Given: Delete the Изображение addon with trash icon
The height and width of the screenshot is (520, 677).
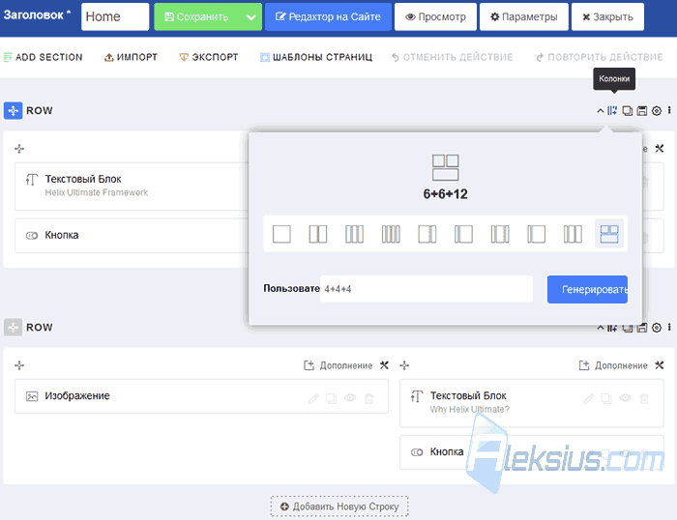Looking at the screenshot, I should click(x=369, y=398).
